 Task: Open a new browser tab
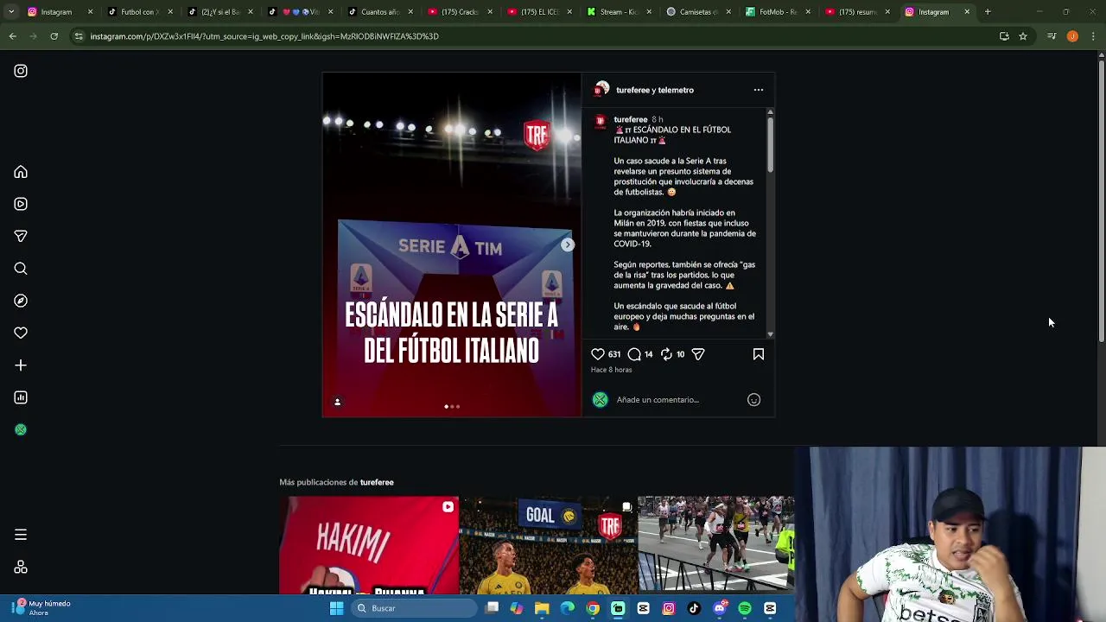988,12
